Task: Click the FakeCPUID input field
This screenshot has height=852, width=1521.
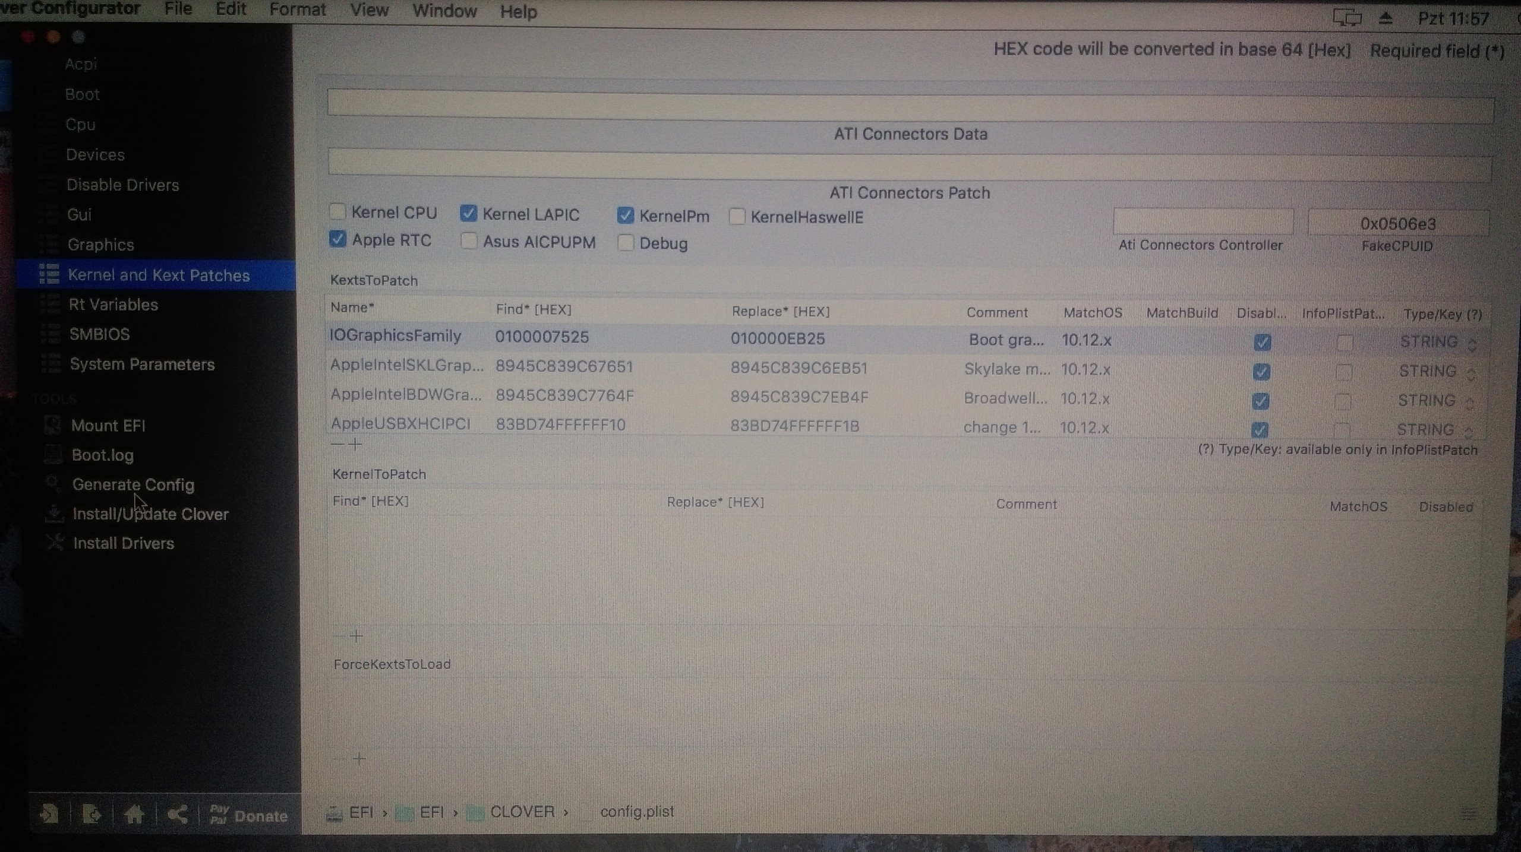Action: click(x=1397, y=224)
